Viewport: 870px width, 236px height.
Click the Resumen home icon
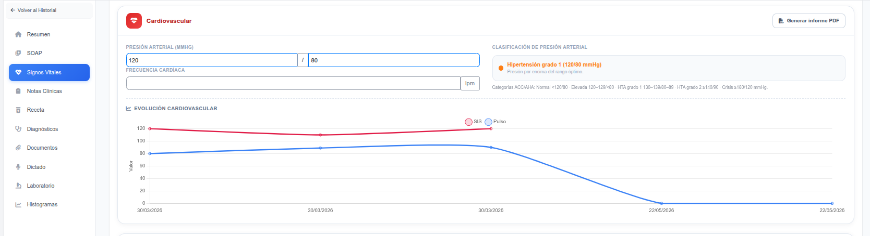[x=18, y=34]
